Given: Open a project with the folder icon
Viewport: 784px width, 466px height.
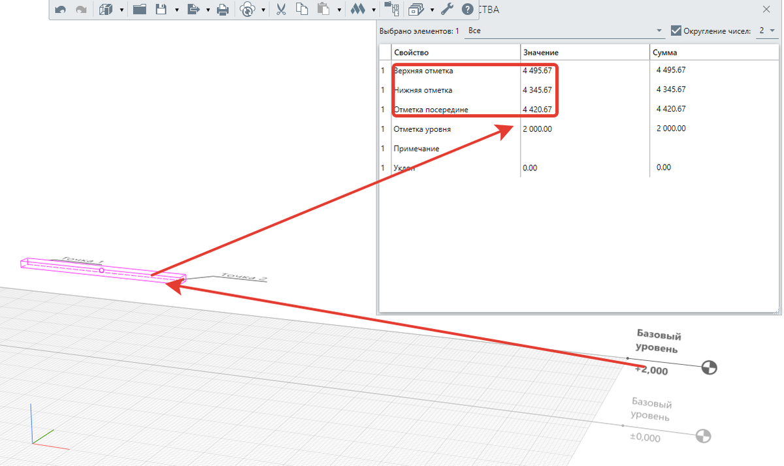Looking at the screenshot, I should tap(139, 10).
